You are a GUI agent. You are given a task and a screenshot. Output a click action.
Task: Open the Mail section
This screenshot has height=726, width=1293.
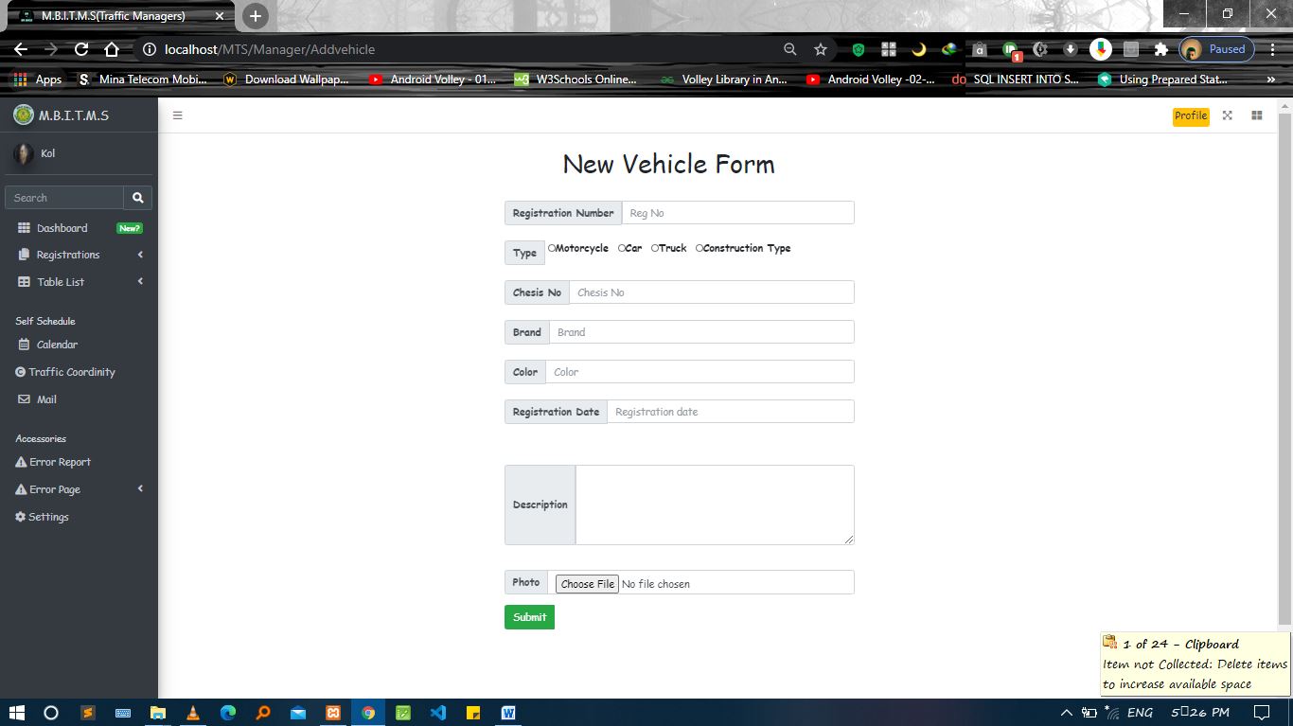45,398
